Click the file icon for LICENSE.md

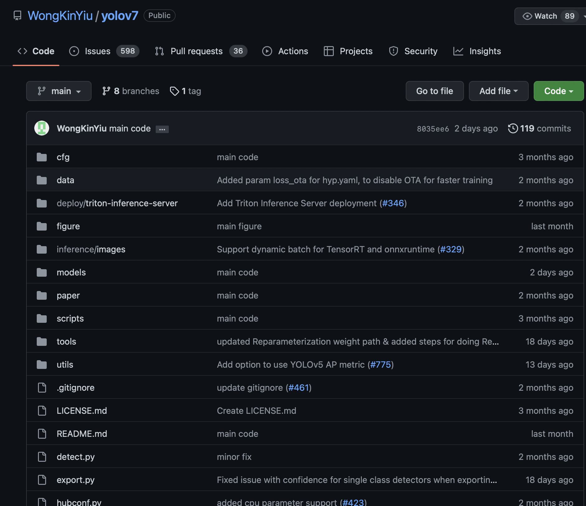pos(42,411)
